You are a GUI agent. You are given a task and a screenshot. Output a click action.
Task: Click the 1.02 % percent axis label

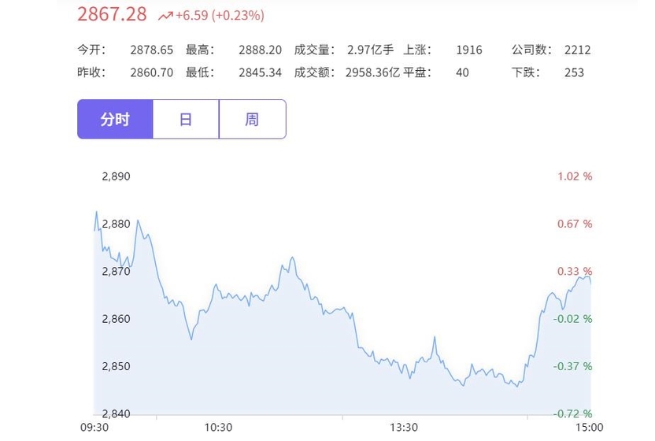point(575,176)
